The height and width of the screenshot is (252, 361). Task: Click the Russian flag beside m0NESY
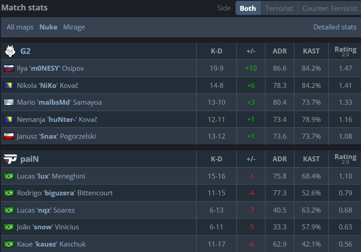pos(9,68)
